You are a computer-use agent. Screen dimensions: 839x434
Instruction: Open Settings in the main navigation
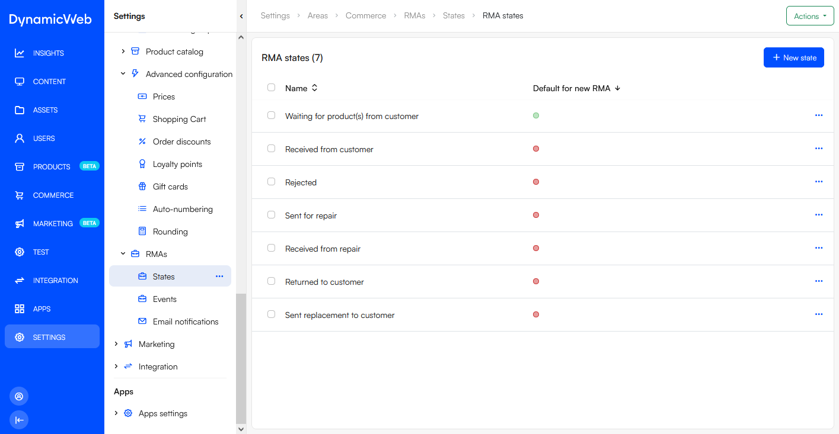[52, 337]
